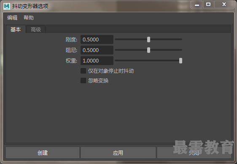Enable 忽略变换 checkbox
The height and width of the screenshot is (164, 237).
[x=83, y=81]
